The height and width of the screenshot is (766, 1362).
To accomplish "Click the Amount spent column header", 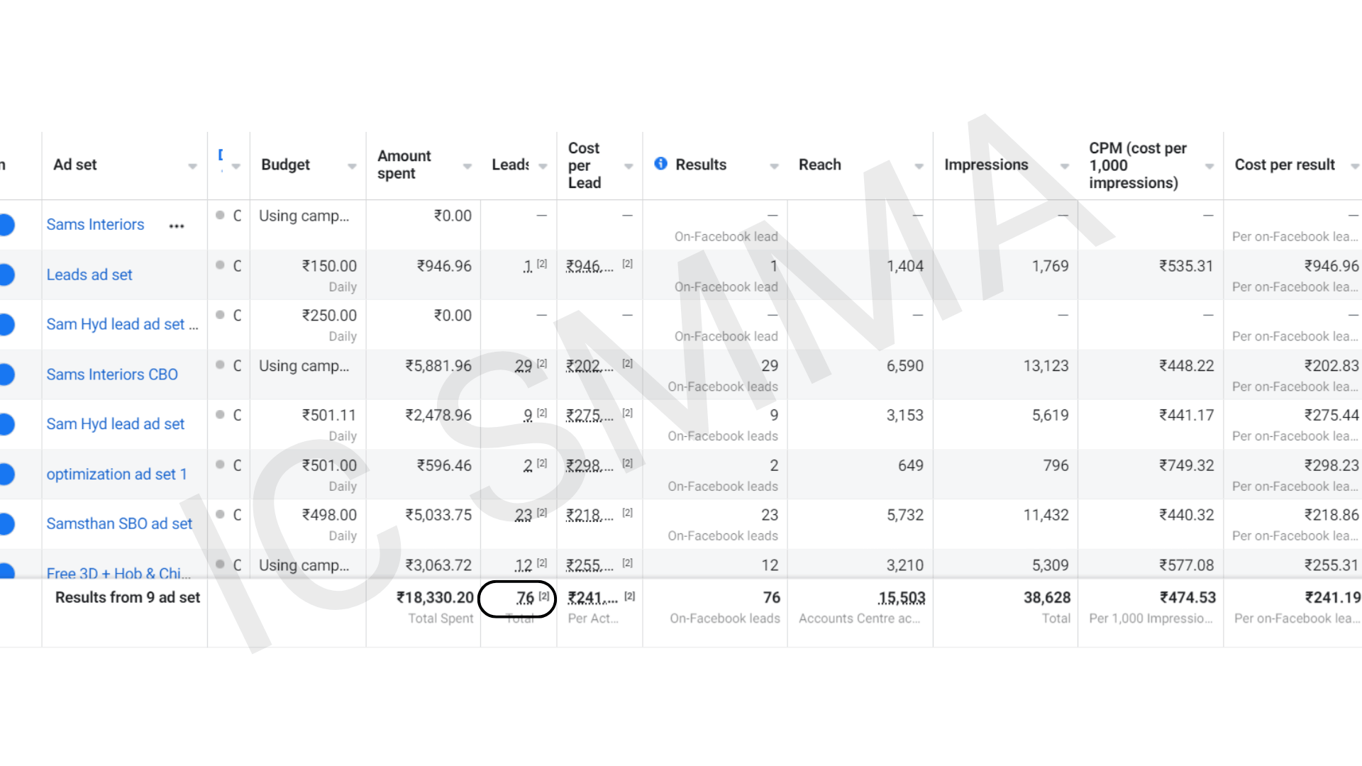I will pos(404,165).
